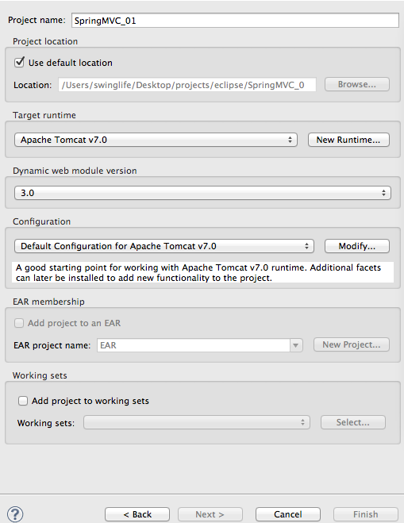The width and height of the screenshot is (404, 523).
Task: Click the Finish button
Action: (366, 514)
